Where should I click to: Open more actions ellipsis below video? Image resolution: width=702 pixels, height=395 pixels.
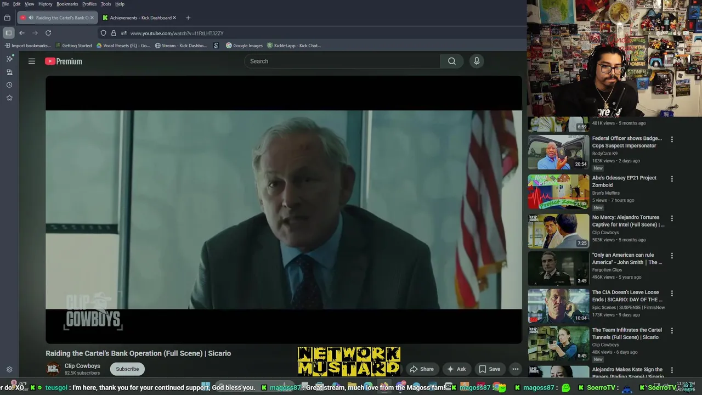(516, 369)
